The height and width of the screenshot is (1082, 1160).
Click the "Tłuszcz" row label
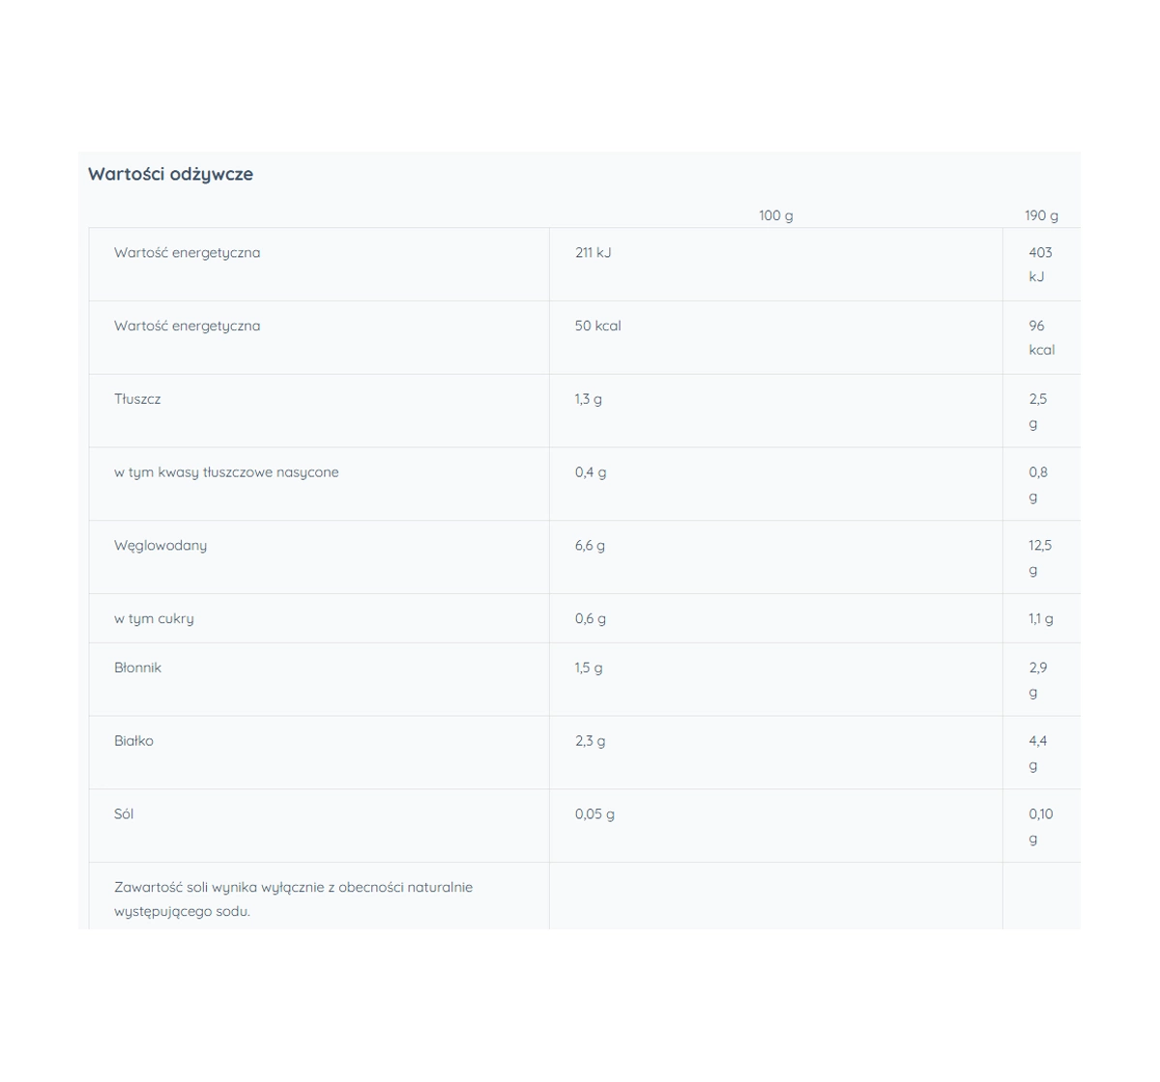[x=137, y=399]
